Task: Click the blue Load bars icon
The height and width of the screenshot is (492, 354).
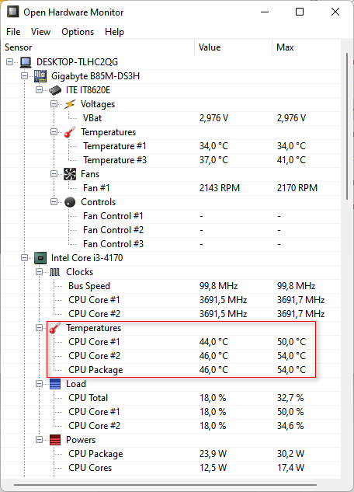Action: (x=55, y=384)
